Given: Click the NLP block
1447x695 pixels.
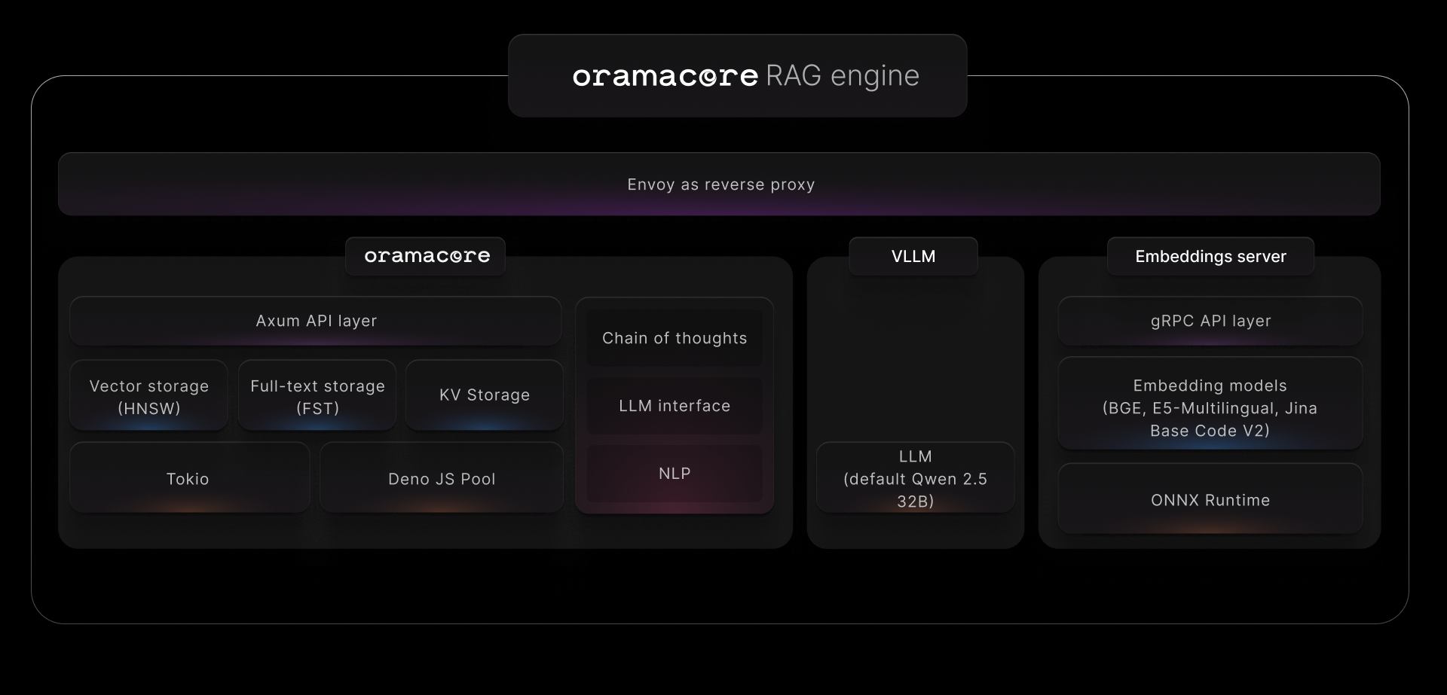Looking at the screenshot, I should click(x=675, y=474).
